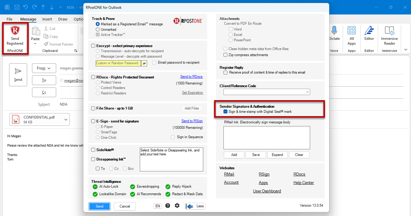Tick Zip compress attachments checkbox
The image size is (411, 216).
tap(225, 55)
